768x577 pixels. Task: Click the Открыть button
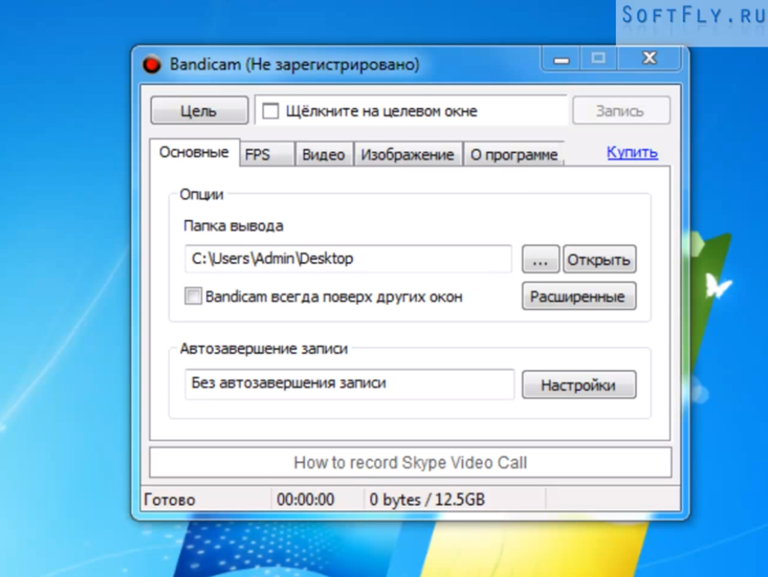click(599, 259)
